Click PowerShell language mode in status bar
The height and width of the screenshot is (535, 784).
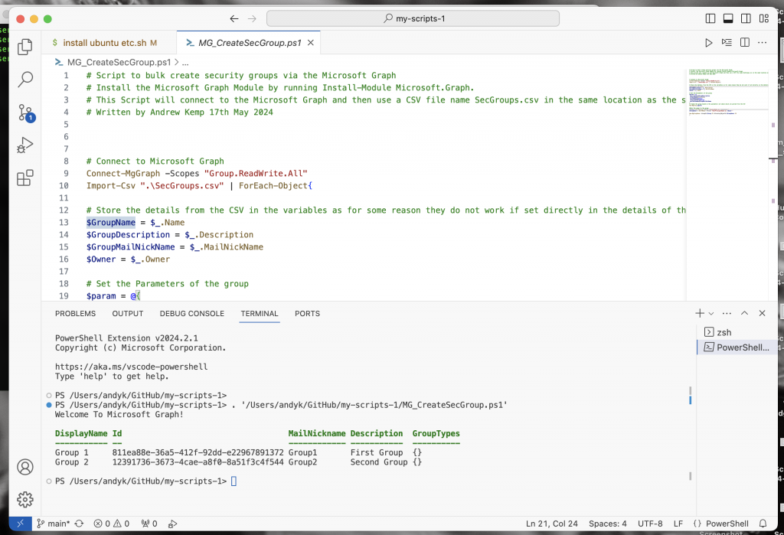pyautogui.click(x=721, y=524)
